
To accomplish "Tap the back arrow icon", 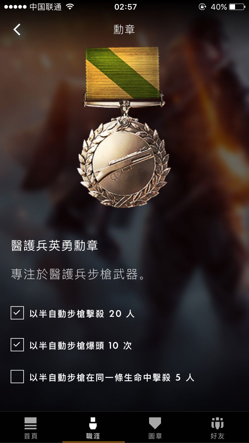I will (17, 30).
